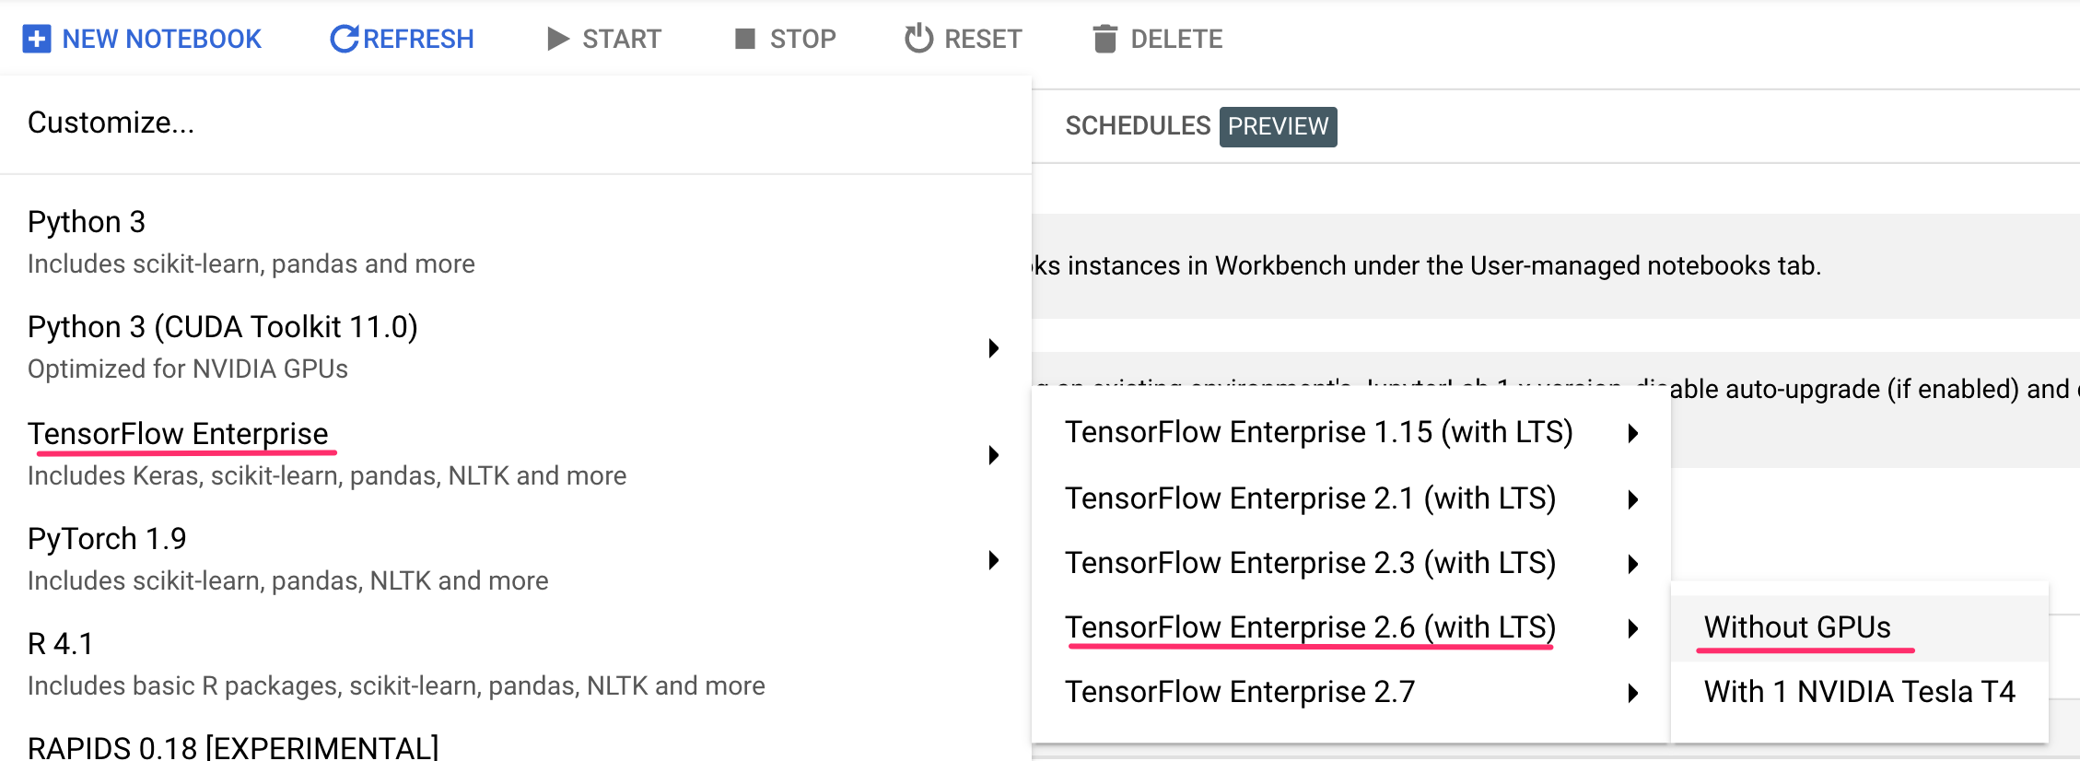Select RAPIDS 0.18 [EXPERIMENTAL] entry
The height and width of the screenshot is (761, 2080).
[x=233, y=746]
